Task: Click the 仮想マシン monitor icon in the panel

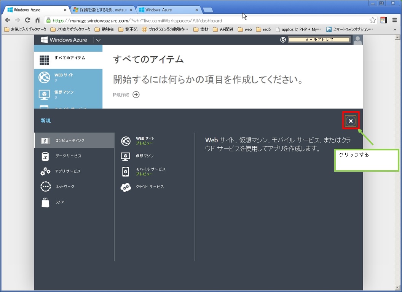Action: [125, 156]
